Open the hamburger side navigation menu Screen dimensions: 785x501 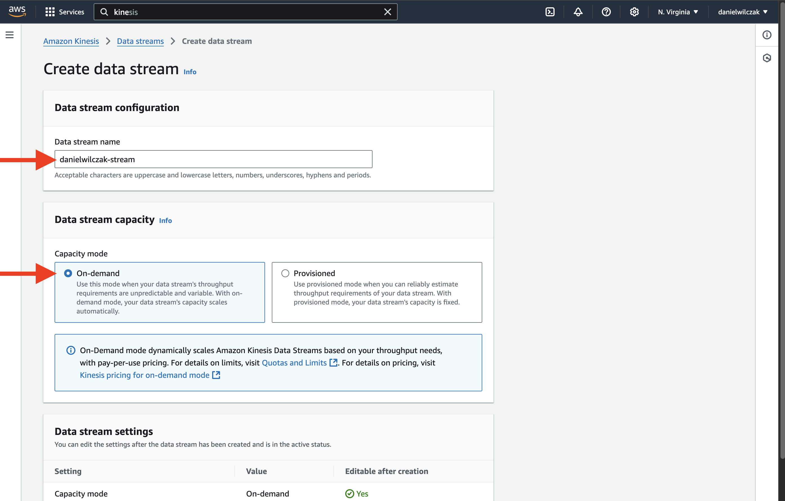[x=10, y=35]
